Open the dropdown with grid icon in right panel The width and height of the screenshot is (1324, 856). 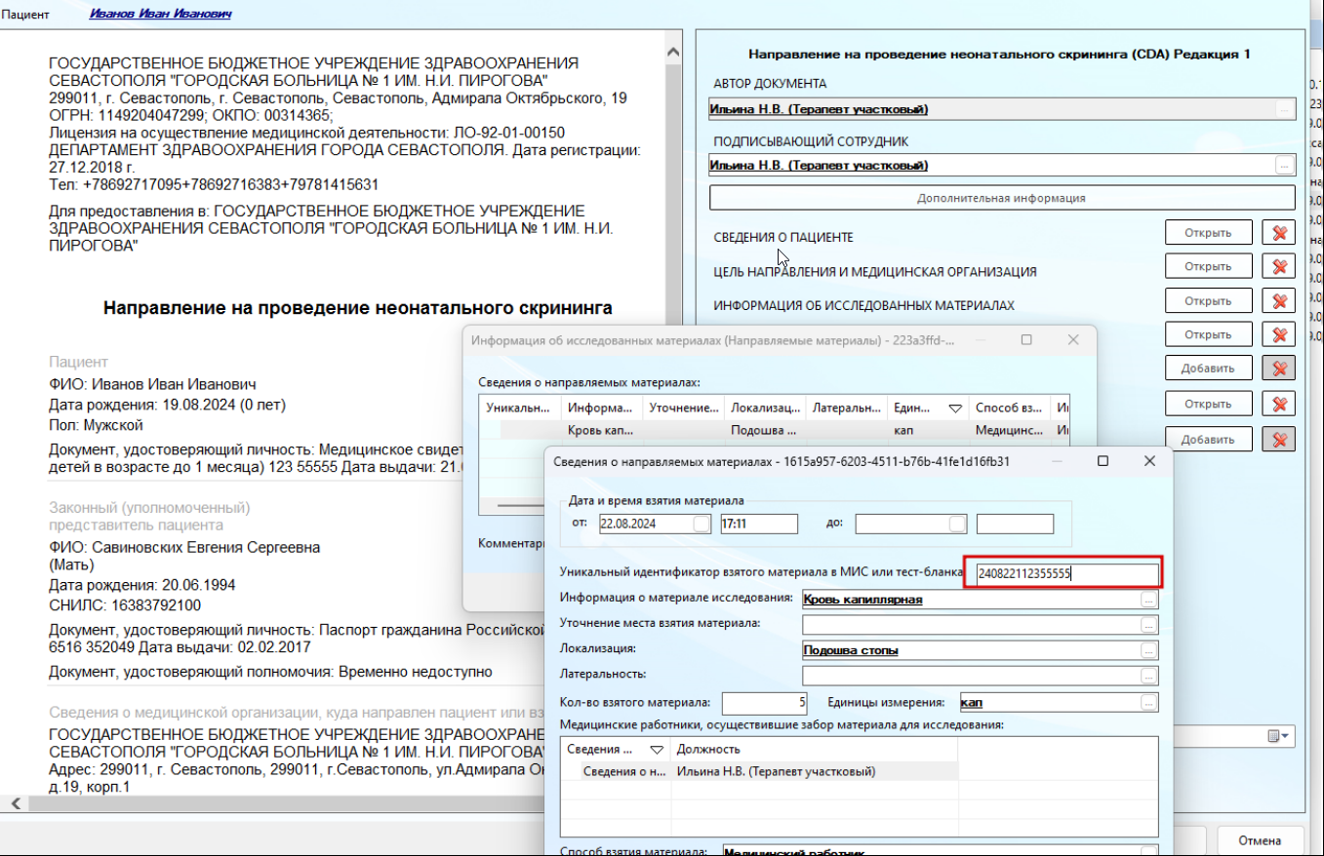[1279, 736]
